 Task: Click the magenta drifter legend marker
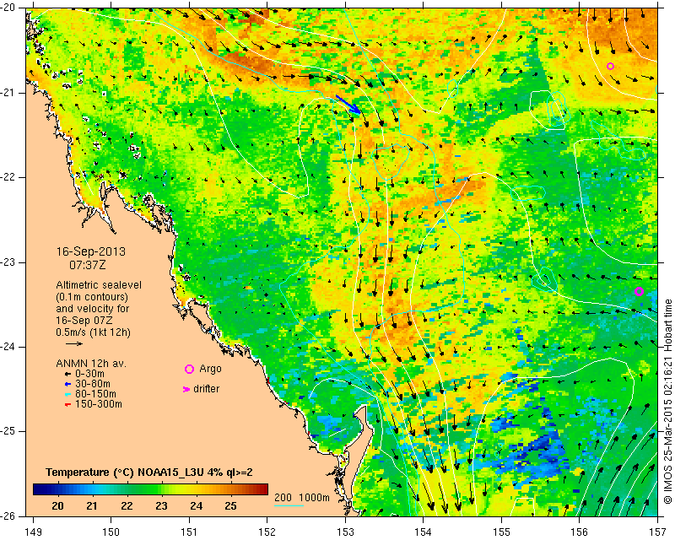pyautogui.click(x=186, y=389)
